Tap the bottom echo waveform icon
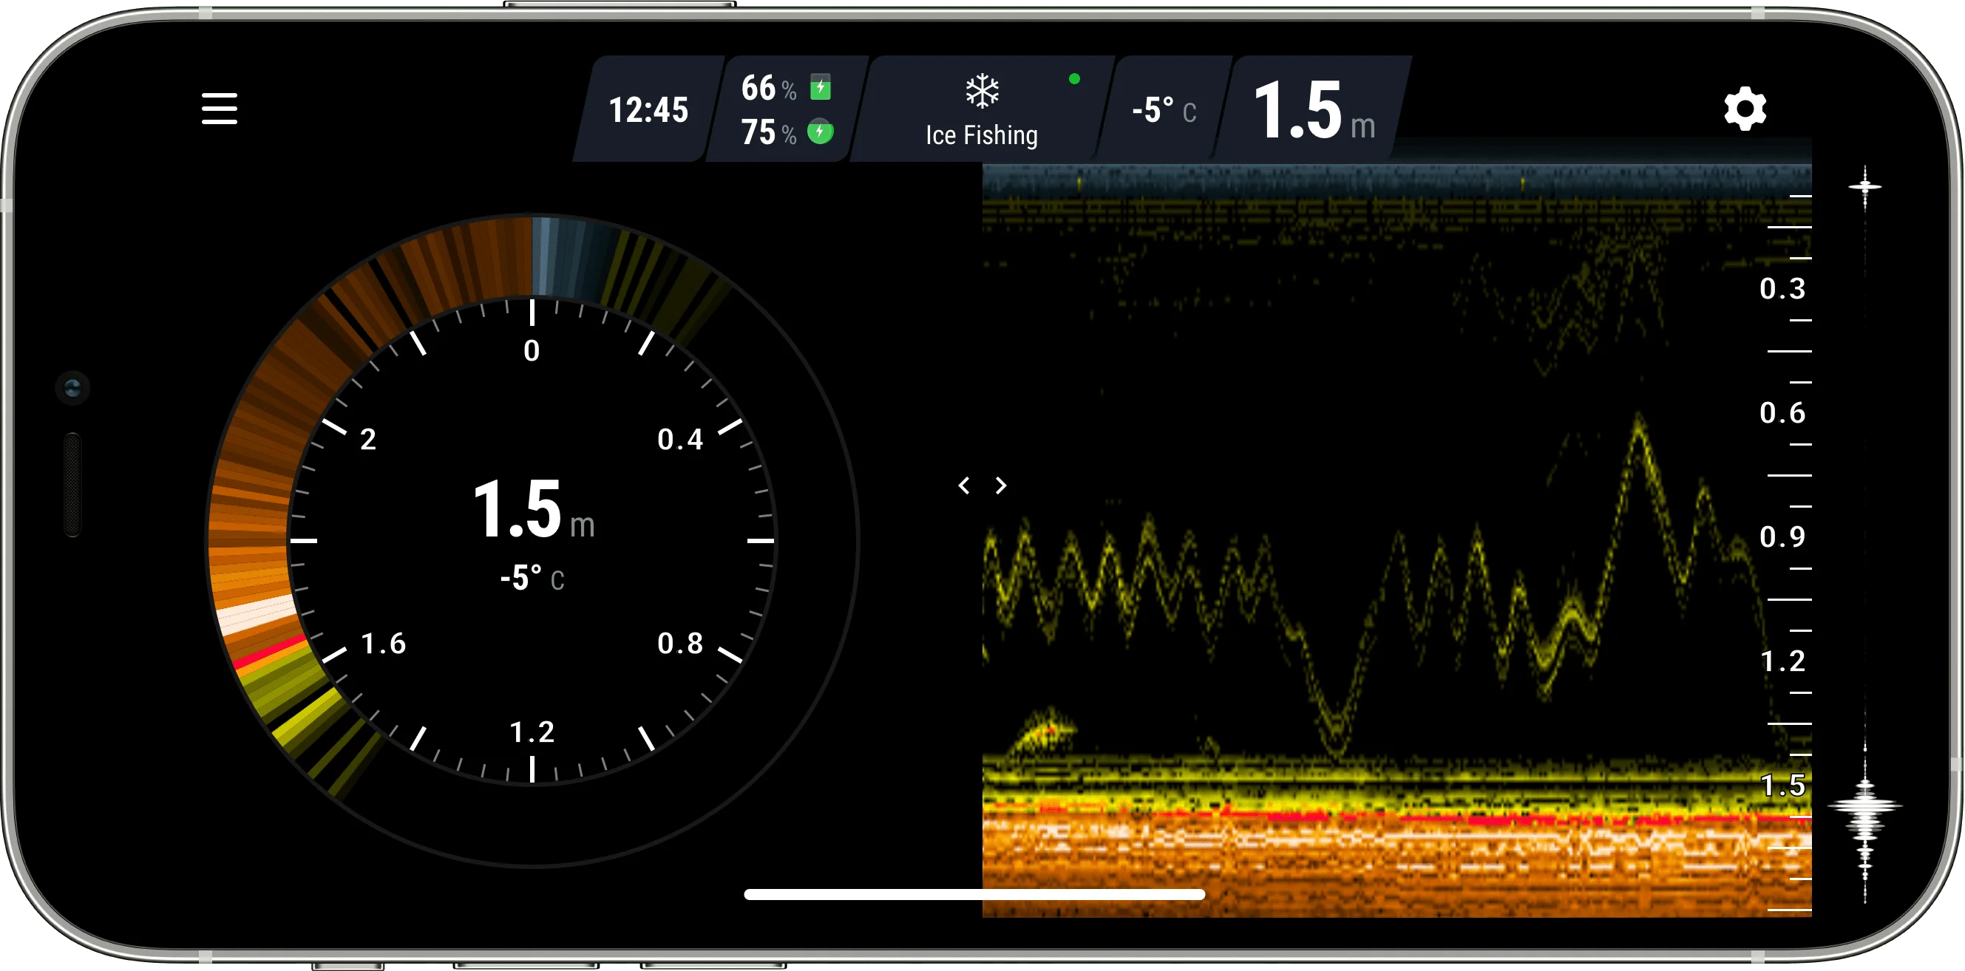The image size is (1965, 971). click(1864, 807)
